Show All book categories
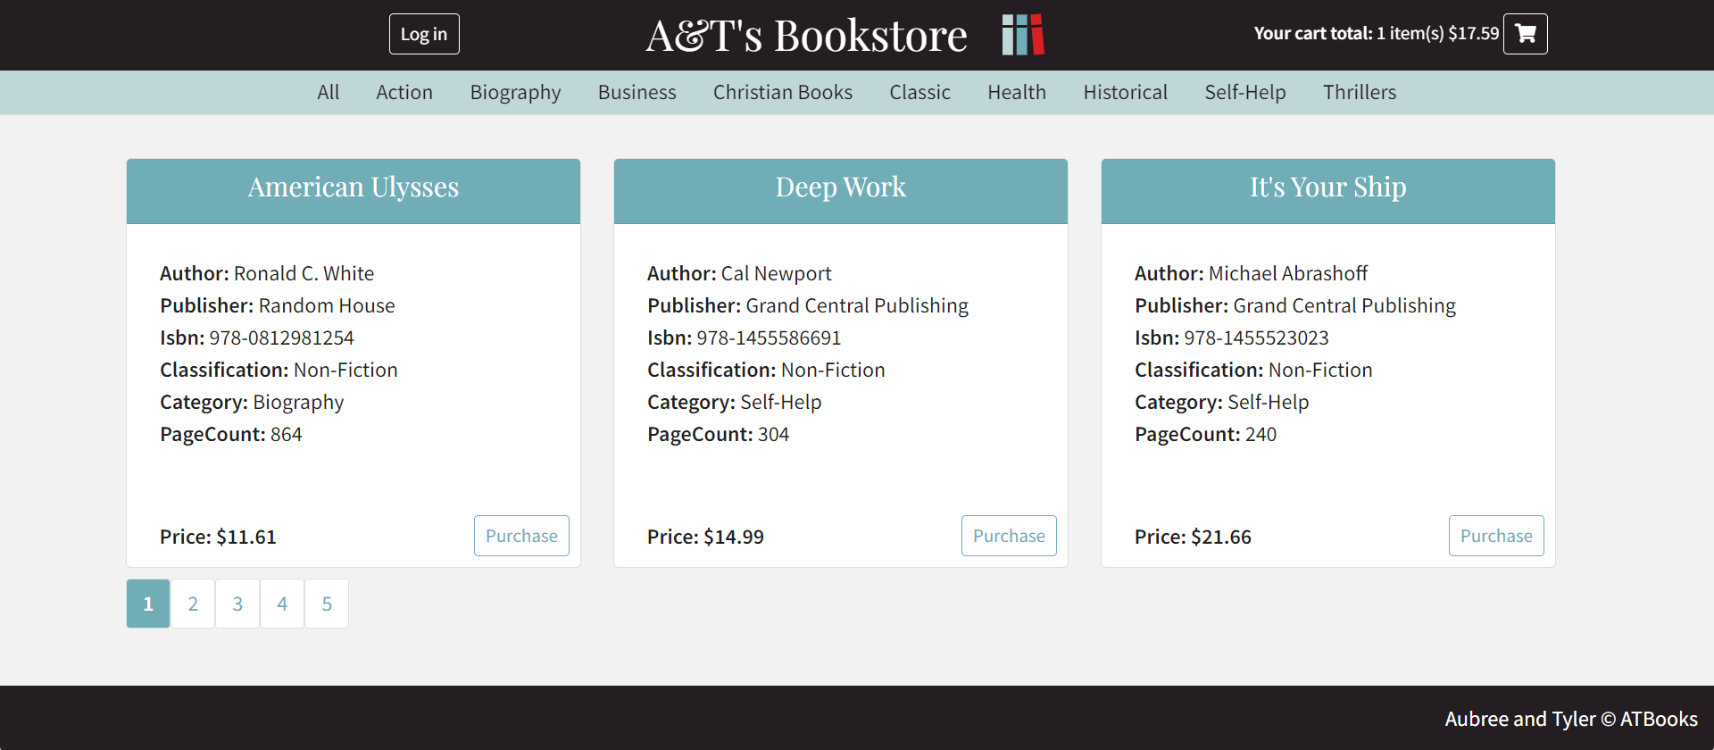 (x=329, y=92)
